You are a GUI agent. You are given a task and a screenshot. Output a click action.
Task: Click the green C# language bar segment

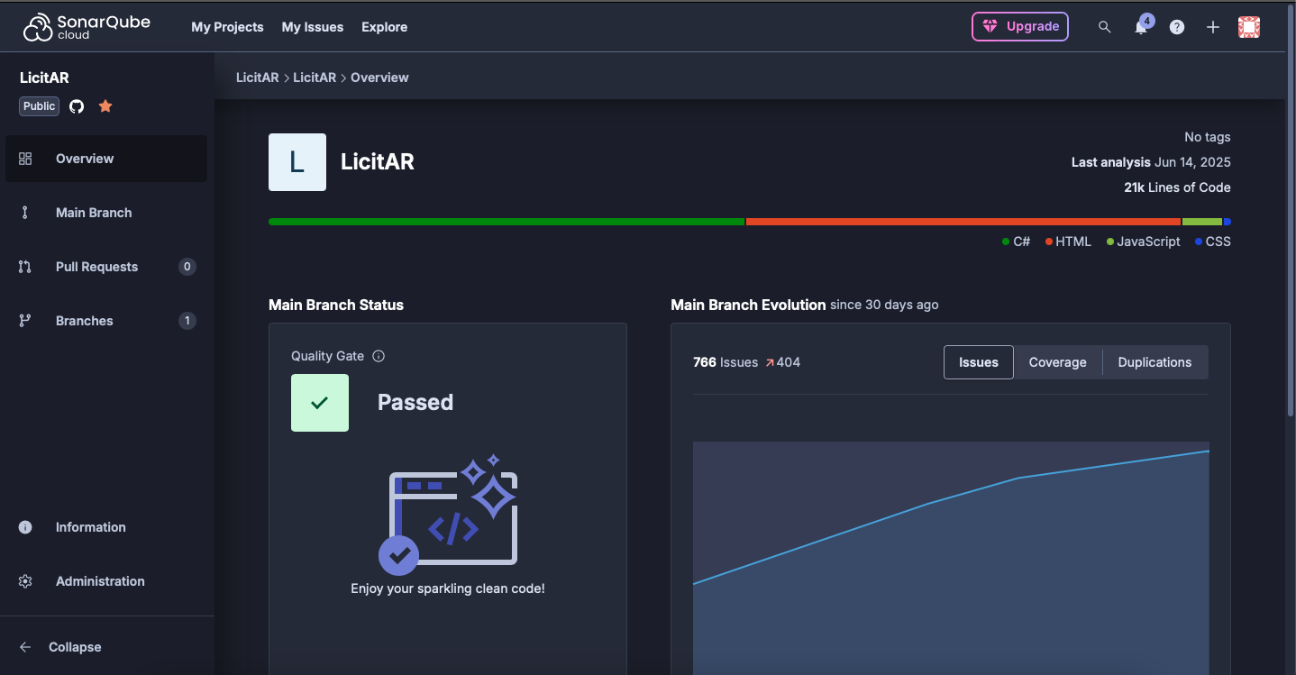tap(507, 222)
